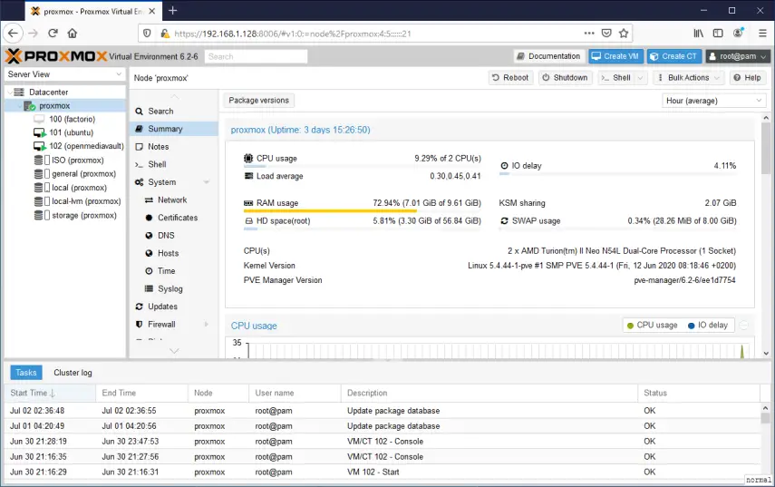775x487 pixels.
Task: Open the Firewall shield icon entry
Action: pyautogui.click(x=140, y=325)
